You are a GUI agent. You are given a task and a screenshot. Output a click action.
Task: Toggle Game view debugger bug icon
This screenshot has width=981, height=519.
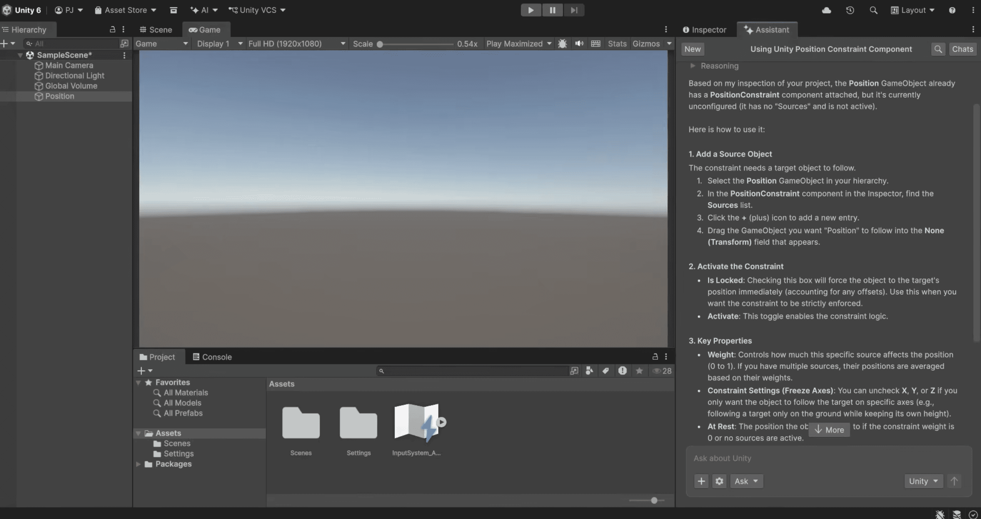click(x=562, y=43)
